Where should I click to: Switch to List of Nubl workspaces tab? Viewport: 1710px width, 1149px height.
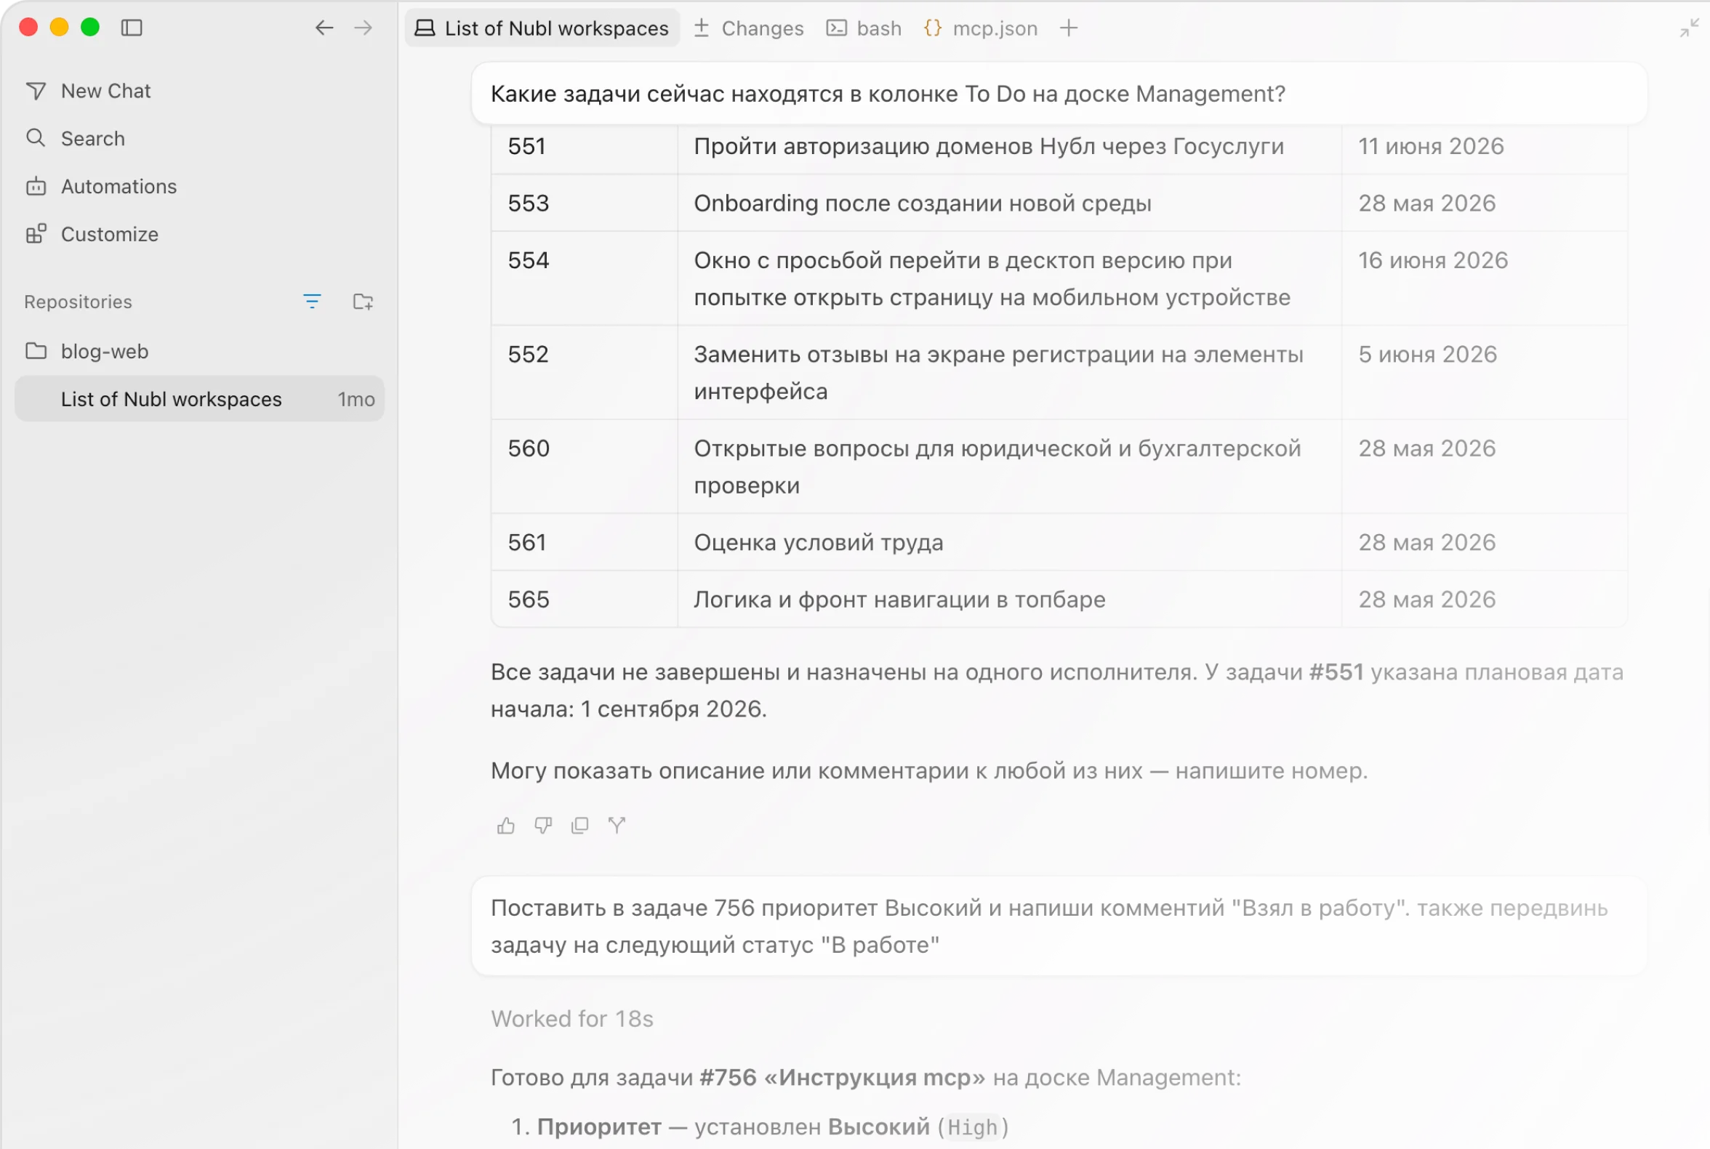(542, 28)
